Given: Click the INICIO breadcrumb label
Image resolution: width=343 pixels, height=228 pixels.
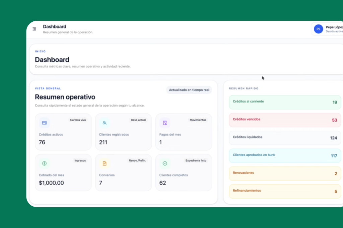Looking at the screenshot, I should pos(40,51).
